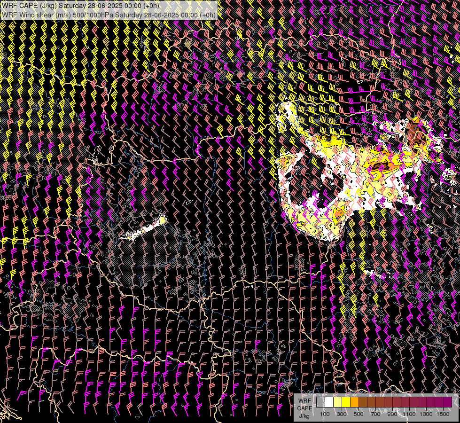Image resolution: width=460 pixels, height=423 pixels.
Task: Select the orange legend swatch
Action: [355, 402]
